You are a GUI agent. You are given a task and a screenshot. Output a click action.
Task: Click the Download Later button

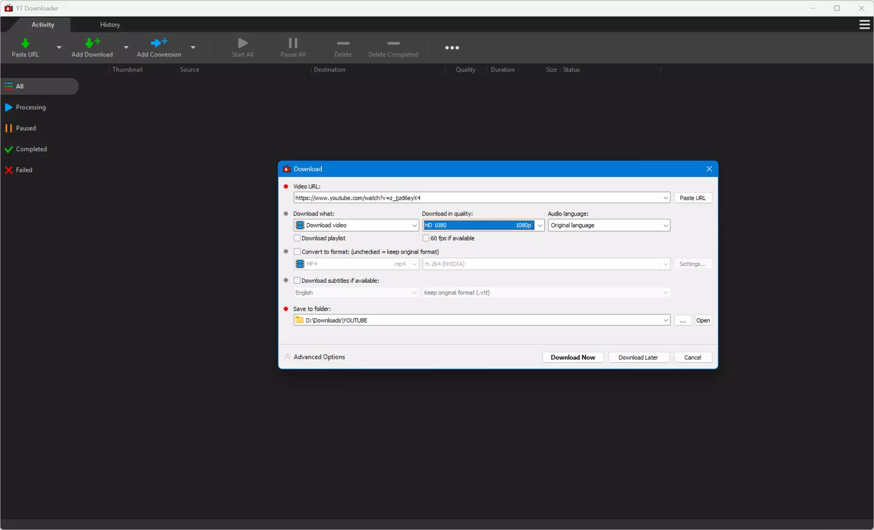coord(638,357)
